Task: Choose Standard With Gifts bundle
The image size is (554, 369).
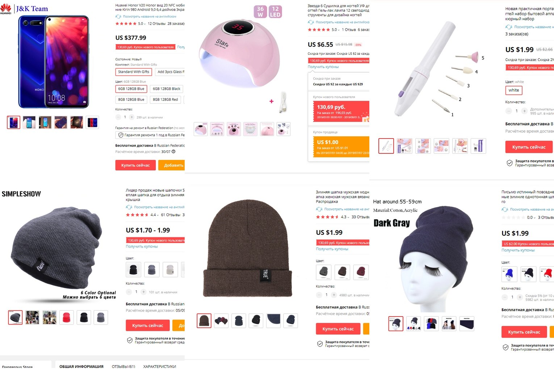Action: 134,72
